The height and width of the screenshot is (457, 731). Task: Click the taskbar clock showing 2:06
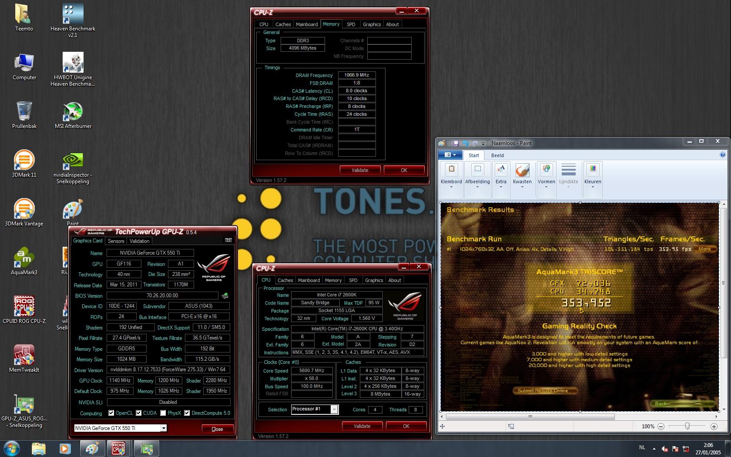[x=708, y=449]
